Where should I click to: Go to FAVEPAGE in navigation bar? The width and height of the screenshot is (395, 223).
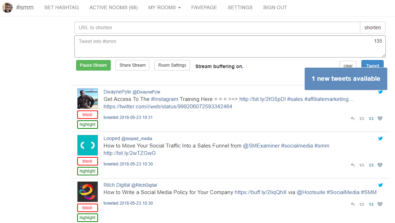click(204, 7)
